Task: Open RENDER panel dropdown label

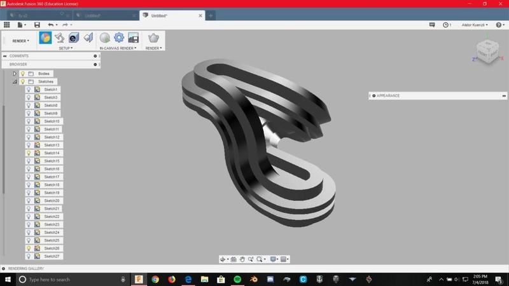Action: [x=153, y=48]
